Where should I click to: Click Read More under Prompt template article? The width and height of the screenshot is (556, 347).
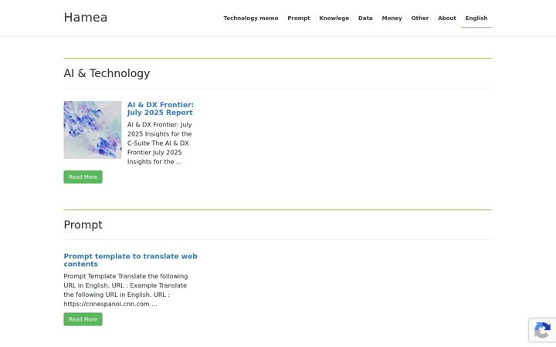pos(83,319)
